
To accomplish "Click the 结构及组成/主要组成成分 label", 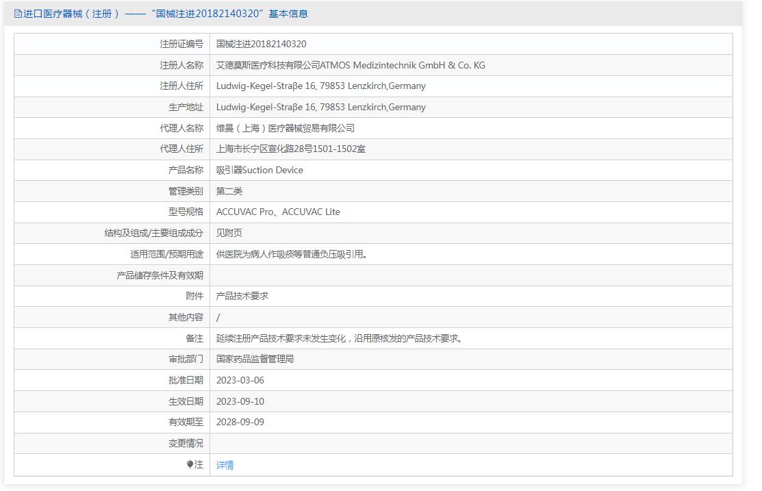I will point(154,234).
